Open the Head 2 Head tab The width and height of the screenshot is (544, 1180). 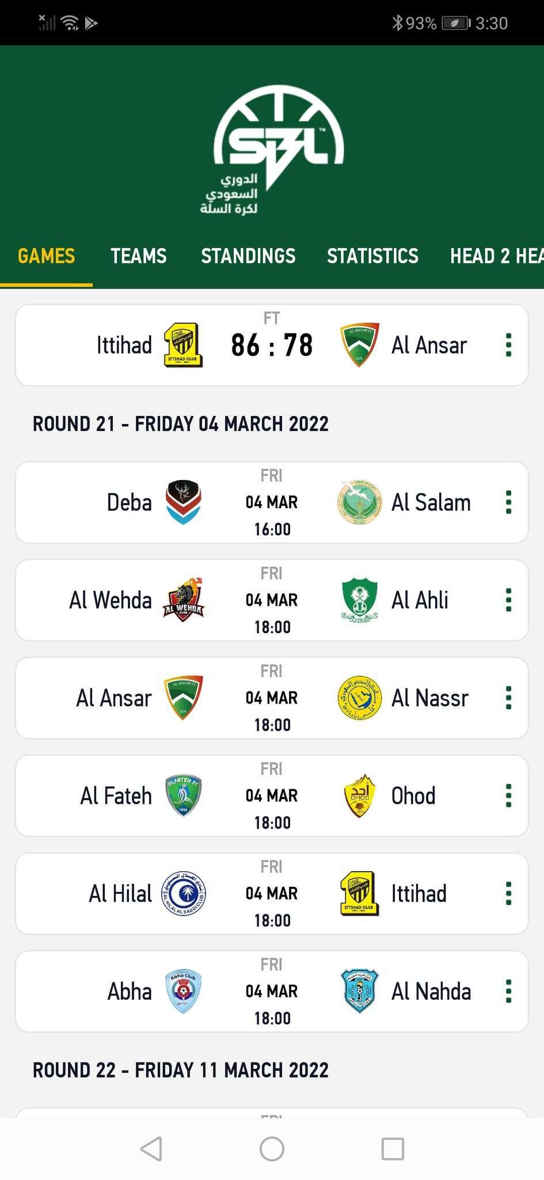(x=497, y=256)
